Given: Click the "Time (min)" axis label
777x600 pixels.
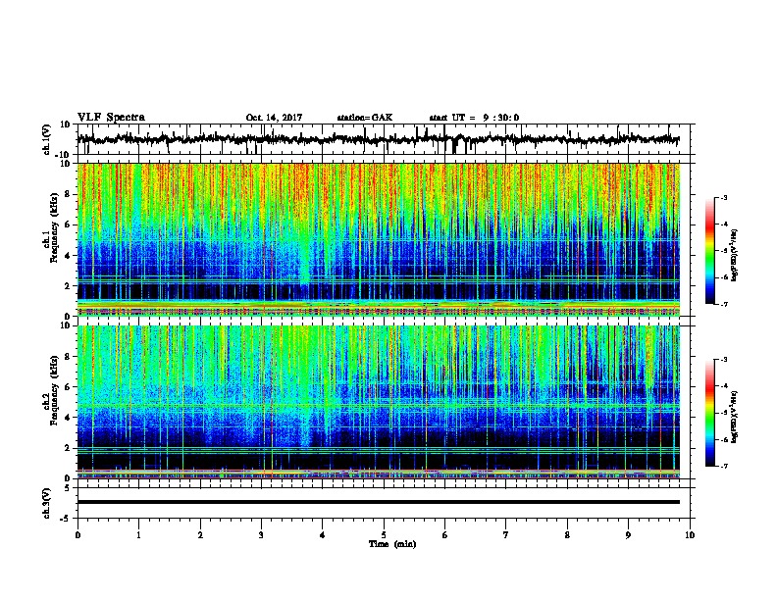Looking at the screenshot, I should [392, 544].
